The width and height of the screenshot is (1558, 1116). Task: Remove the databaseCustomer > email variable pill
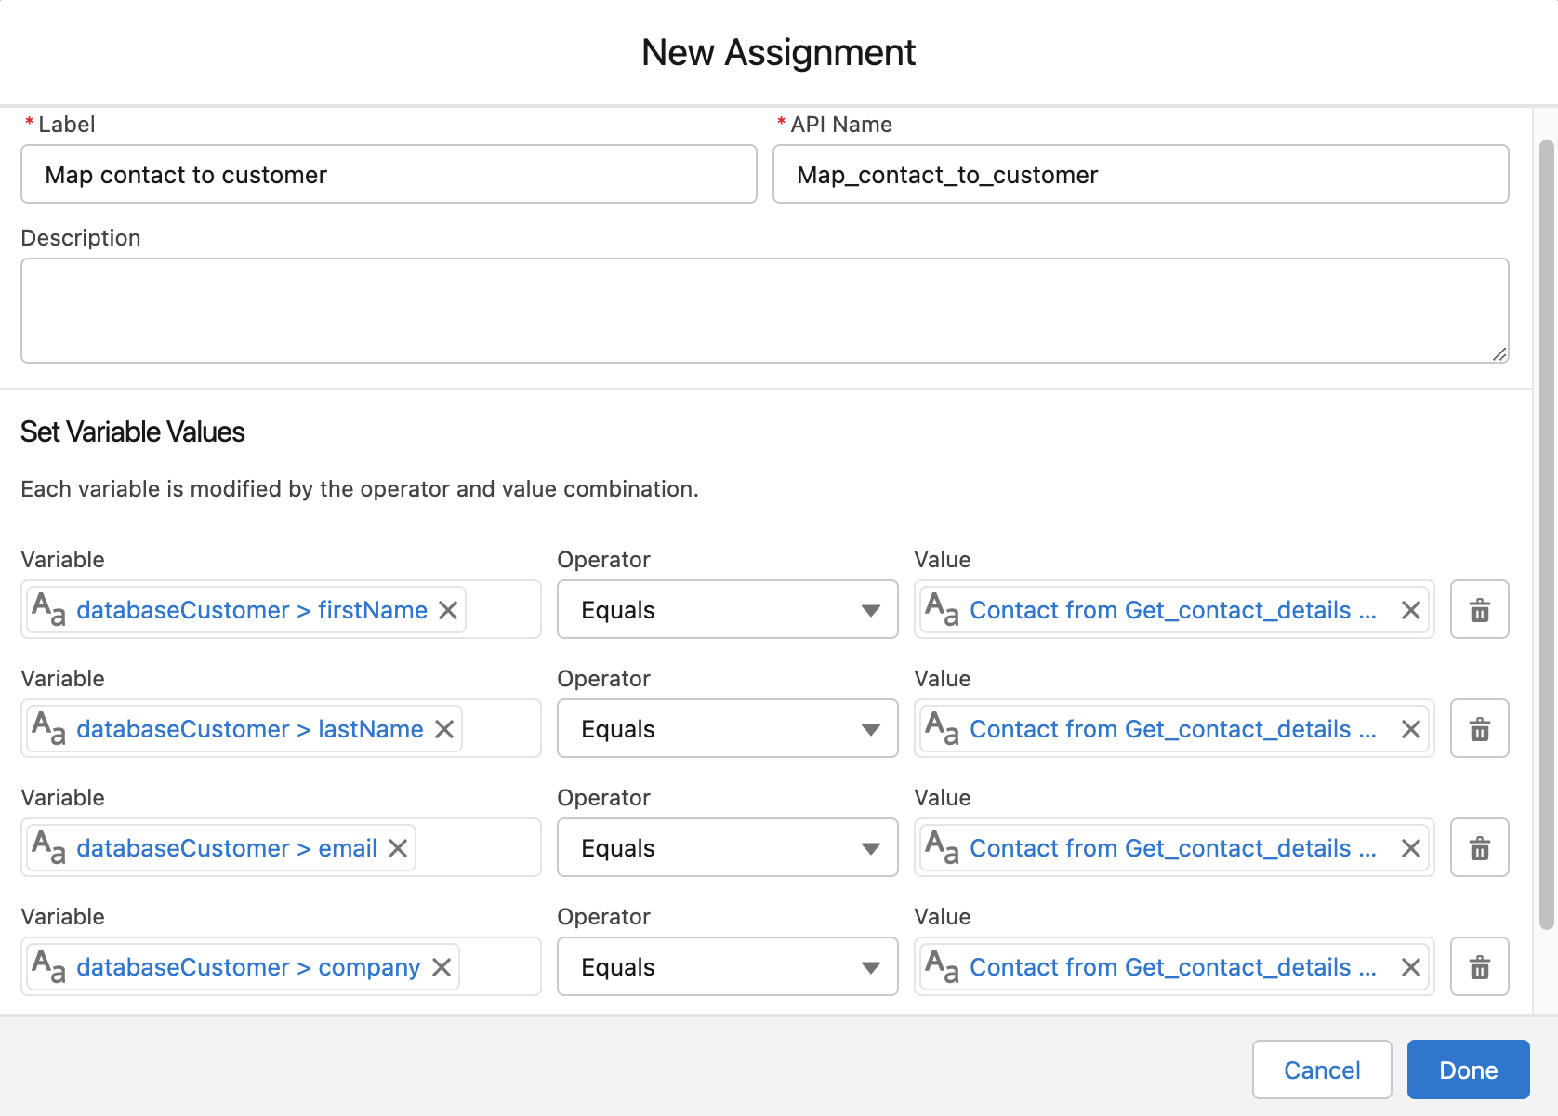397,847
